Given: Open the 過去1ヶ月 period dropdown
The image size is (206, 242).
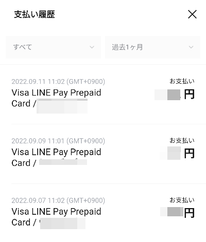Looking at the screenshot, I should pyautogui.click(x=152, y=47).
